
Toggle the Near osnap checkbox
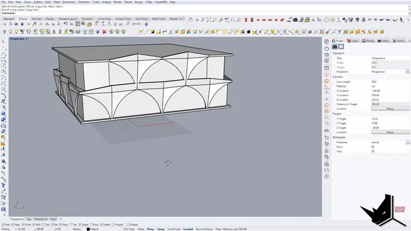13,225
